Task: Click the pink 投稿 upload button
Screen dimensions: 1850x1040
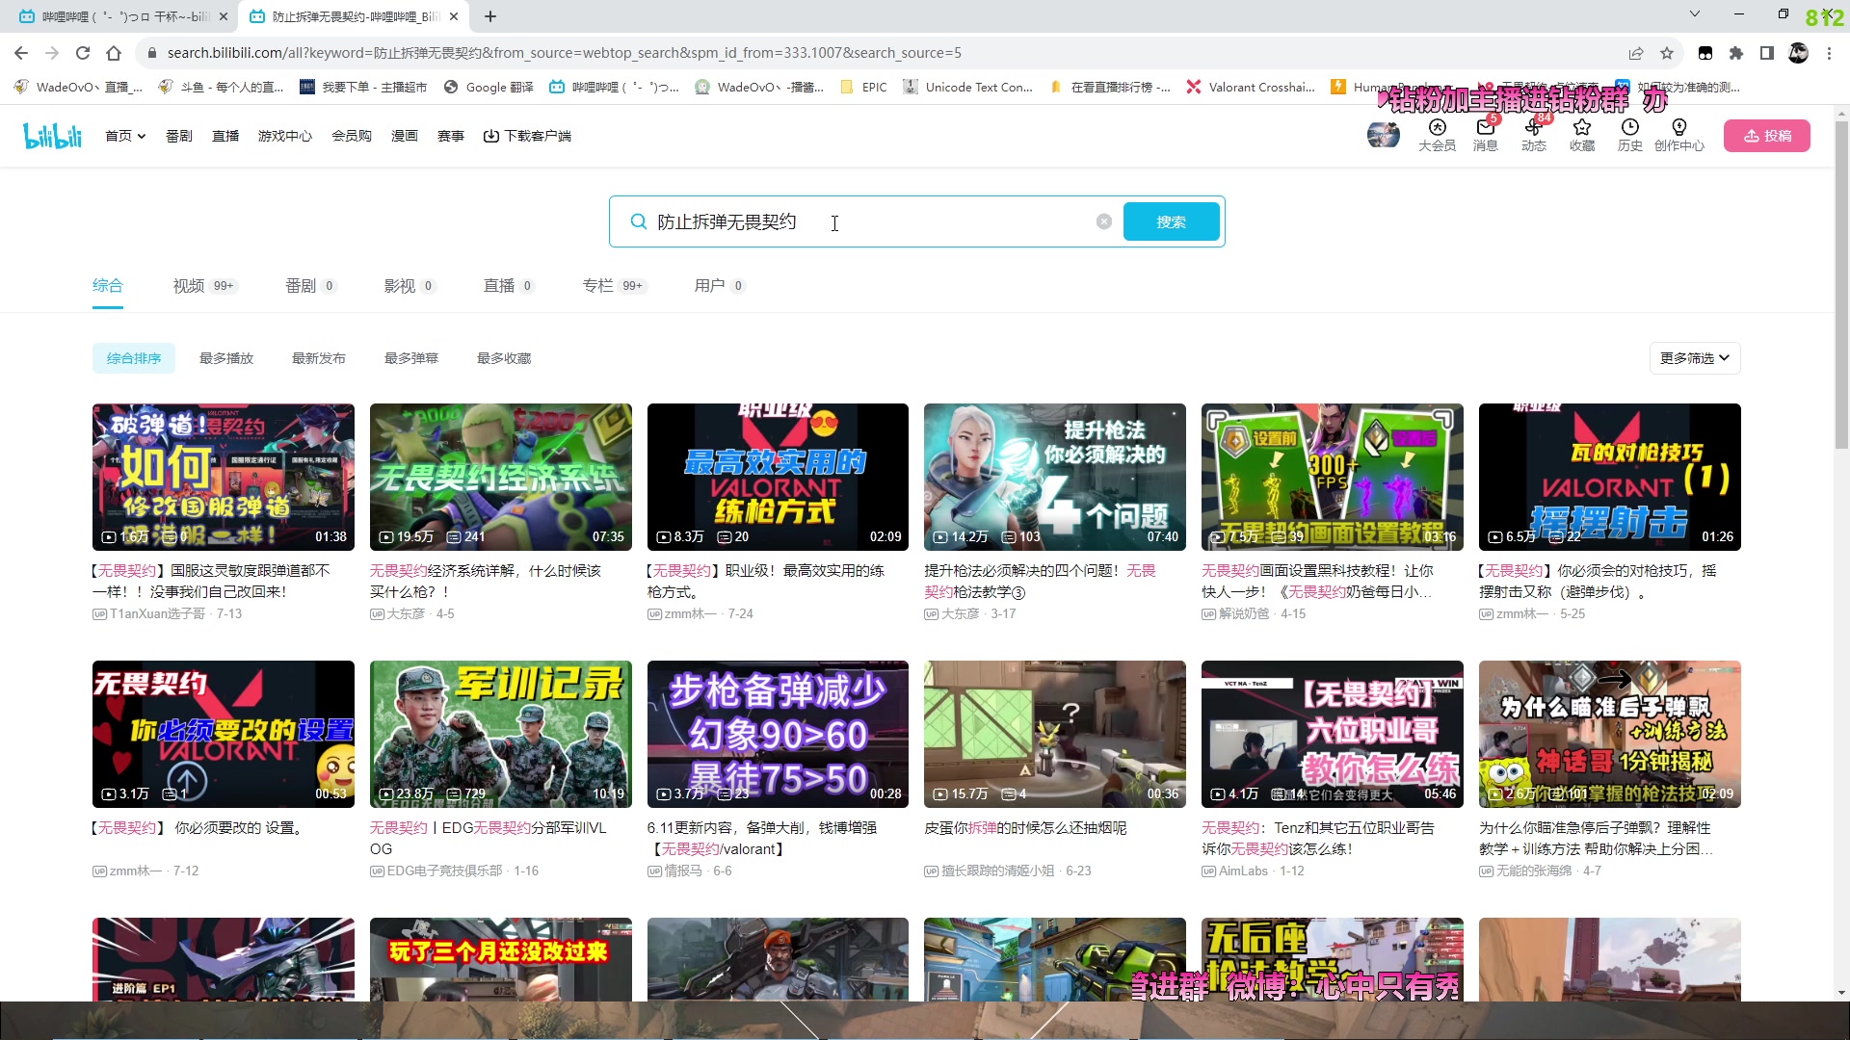Action: click(x=1766, y=136)
